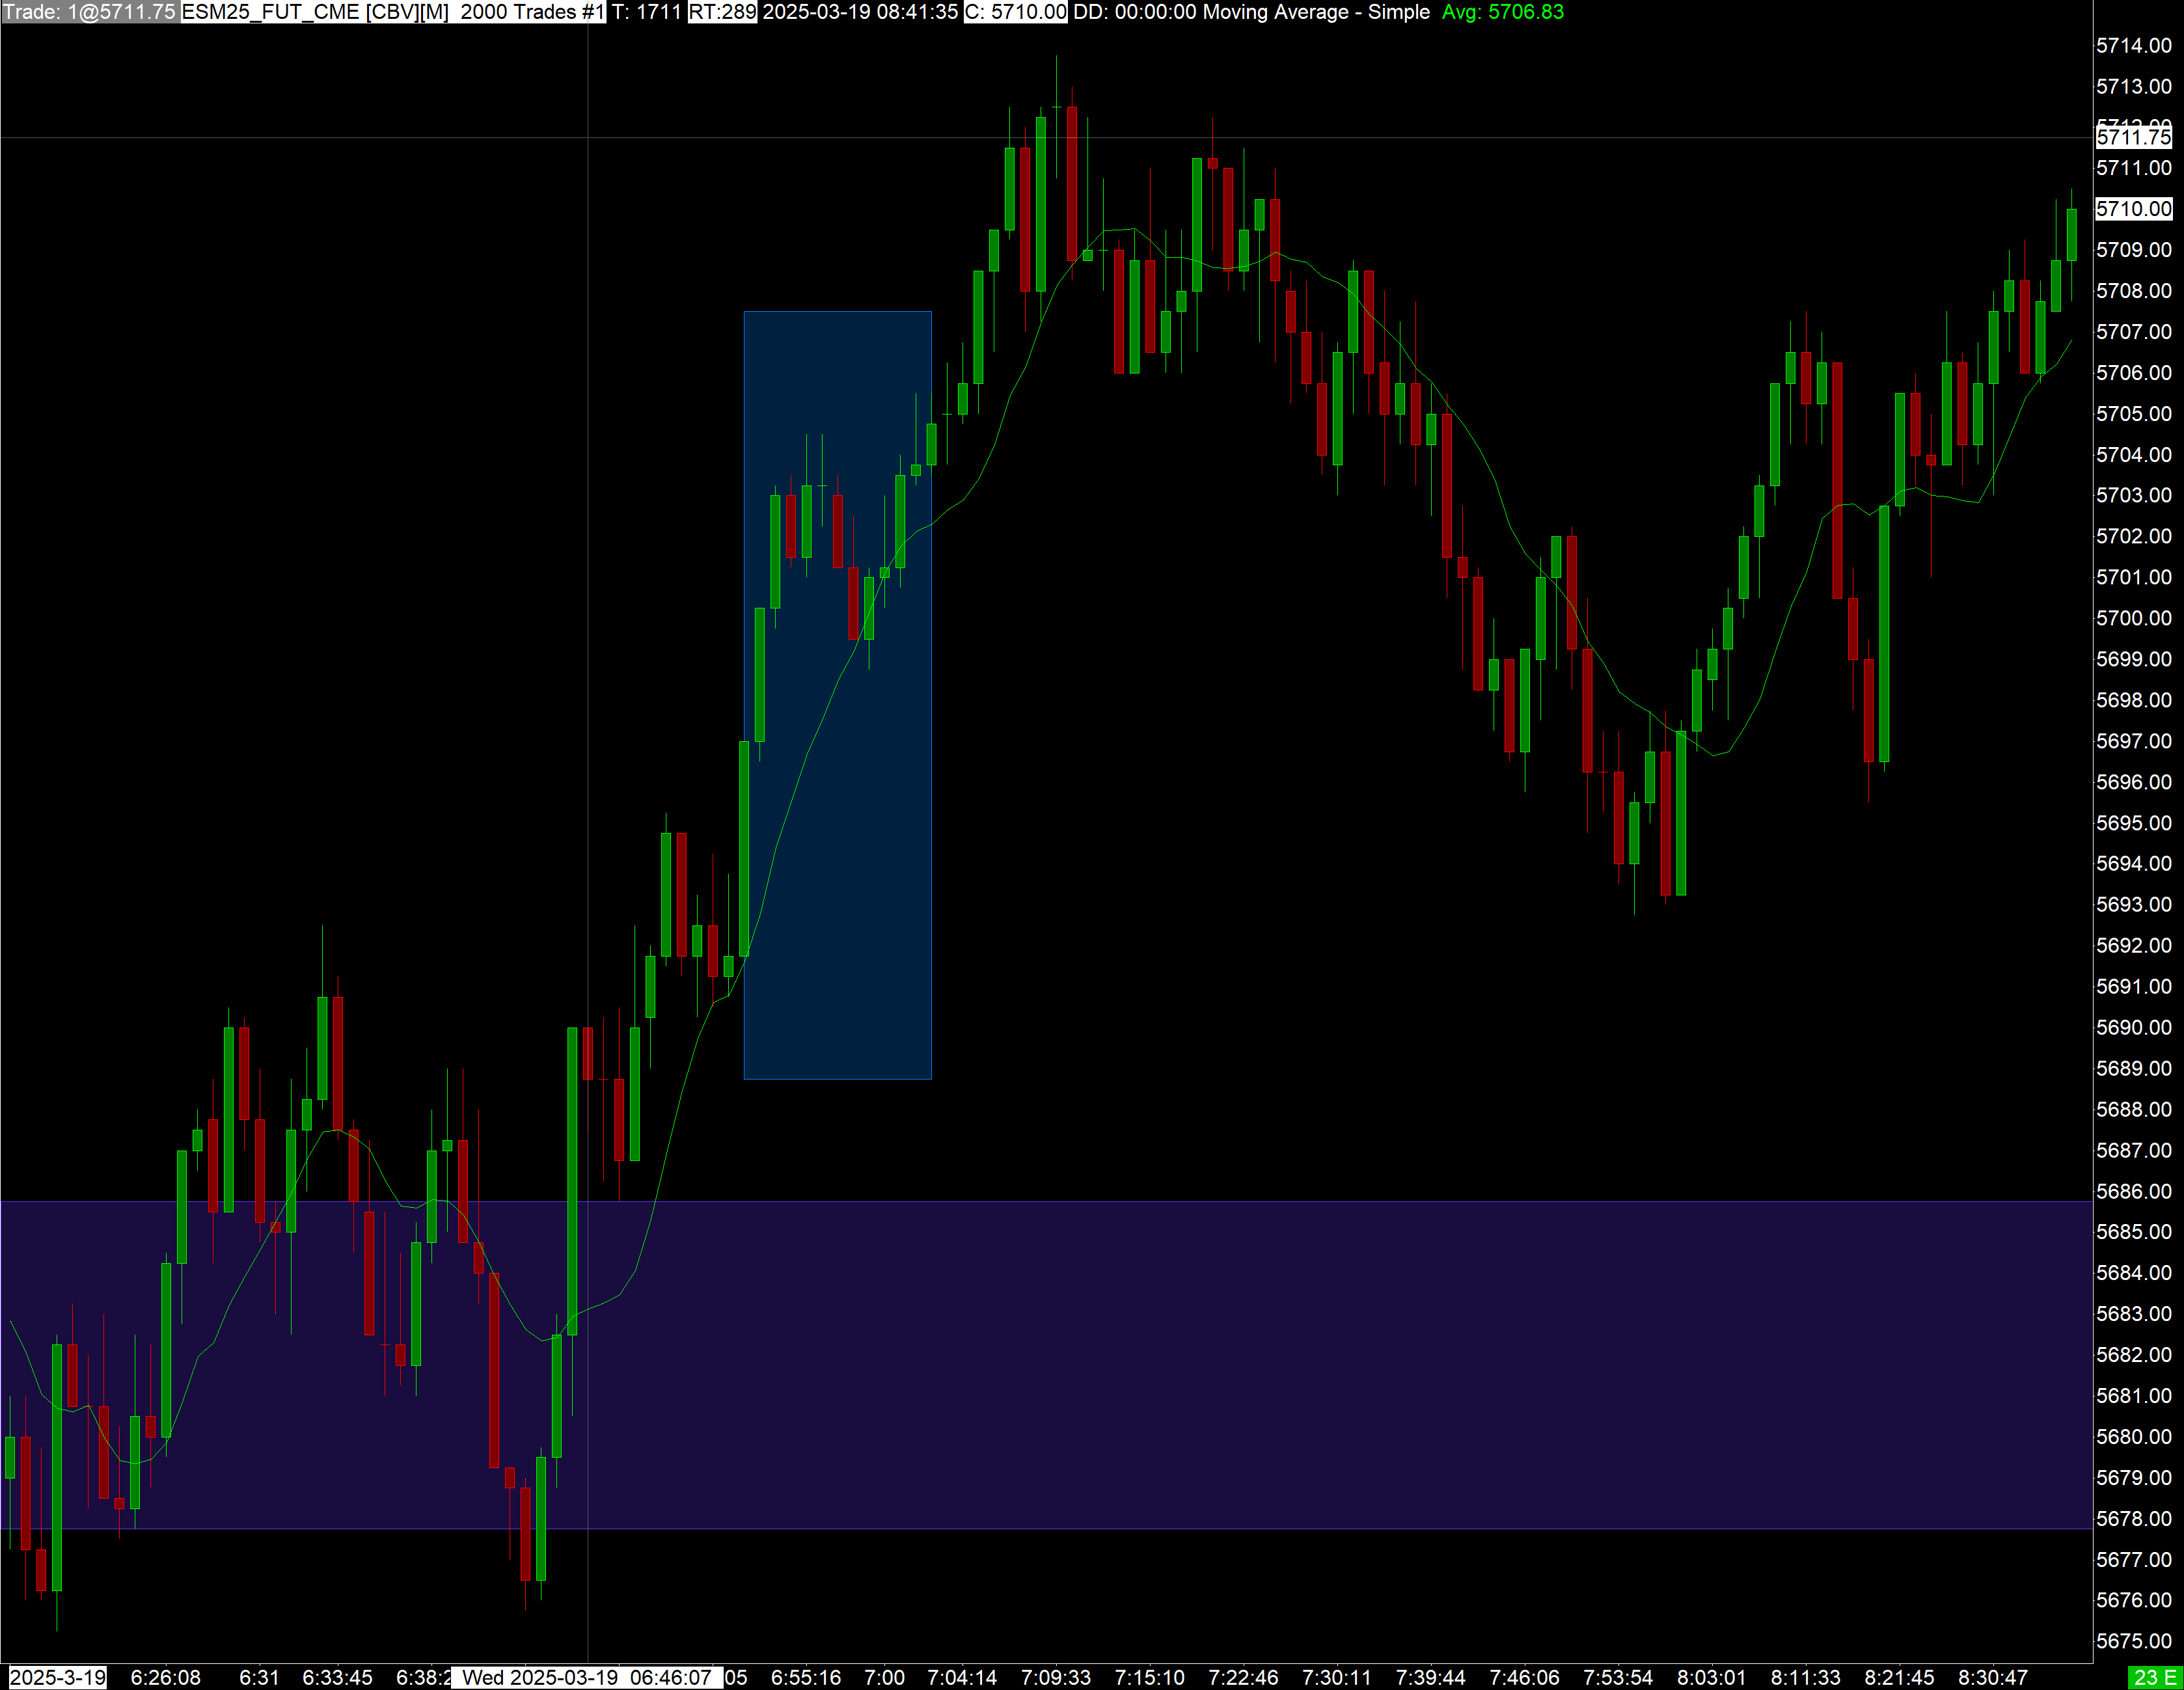This screenshot has height=1690, width=2184.
Task: Click the 5678.00 price scale label
Action: (x=2133, y=1518)
